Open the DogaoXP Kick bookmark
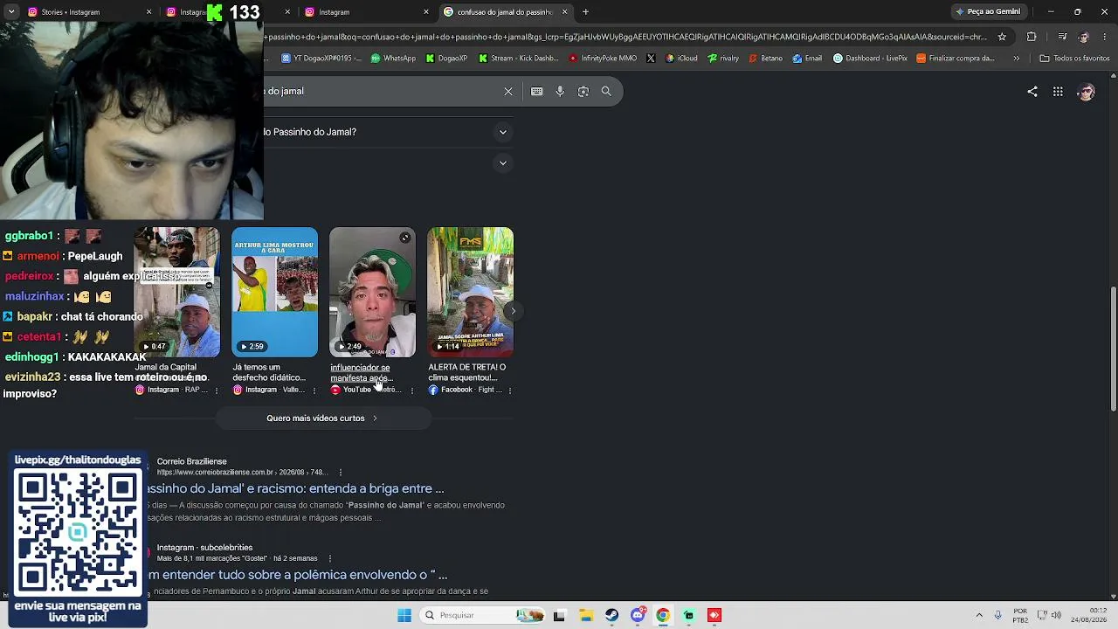Screen dimensions: 1118x629 446,59
